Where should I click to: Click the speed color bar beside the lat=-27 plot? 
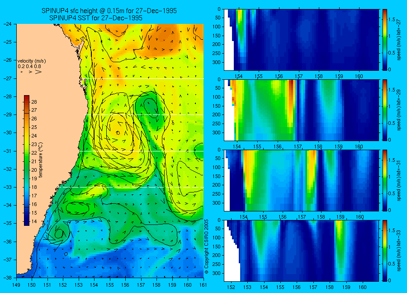coord(385,40)
